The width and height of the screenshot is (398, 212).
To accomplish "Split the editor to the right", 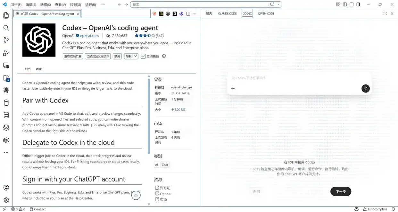I will coord(188,14).
